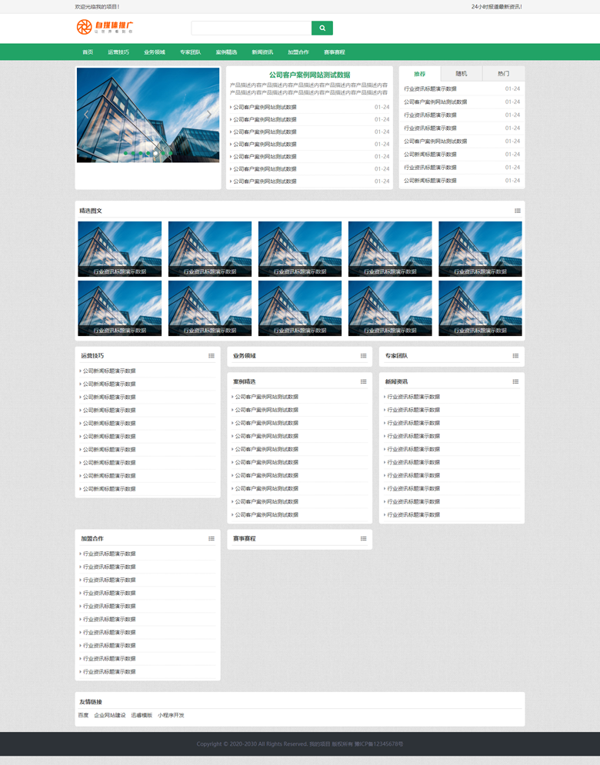Open the 百度 friendly link
This screenshot has width=600, height=765.
click(x=83, y=716)
